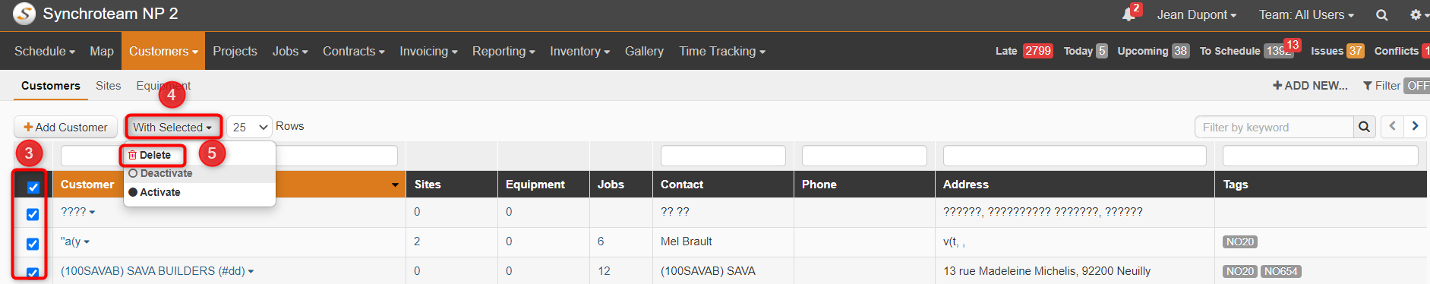Uncheck the "????" customer row checkbox

pyautogui.click(x=33, y=214)
